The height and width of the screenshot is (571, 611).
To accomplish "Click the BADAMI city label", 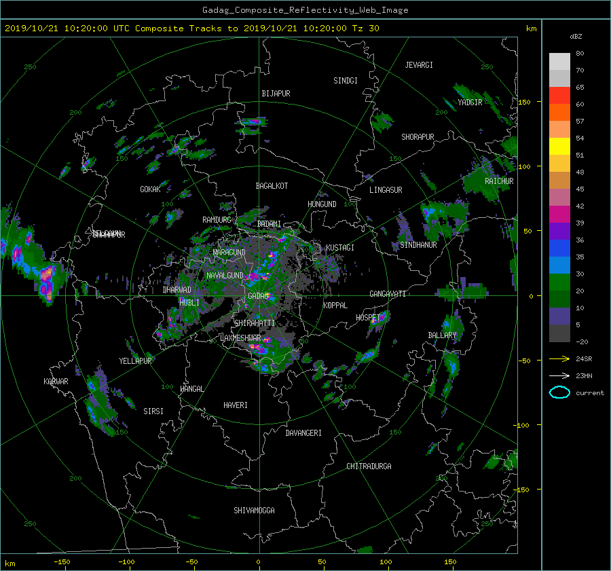I will [x=269, y=224].
